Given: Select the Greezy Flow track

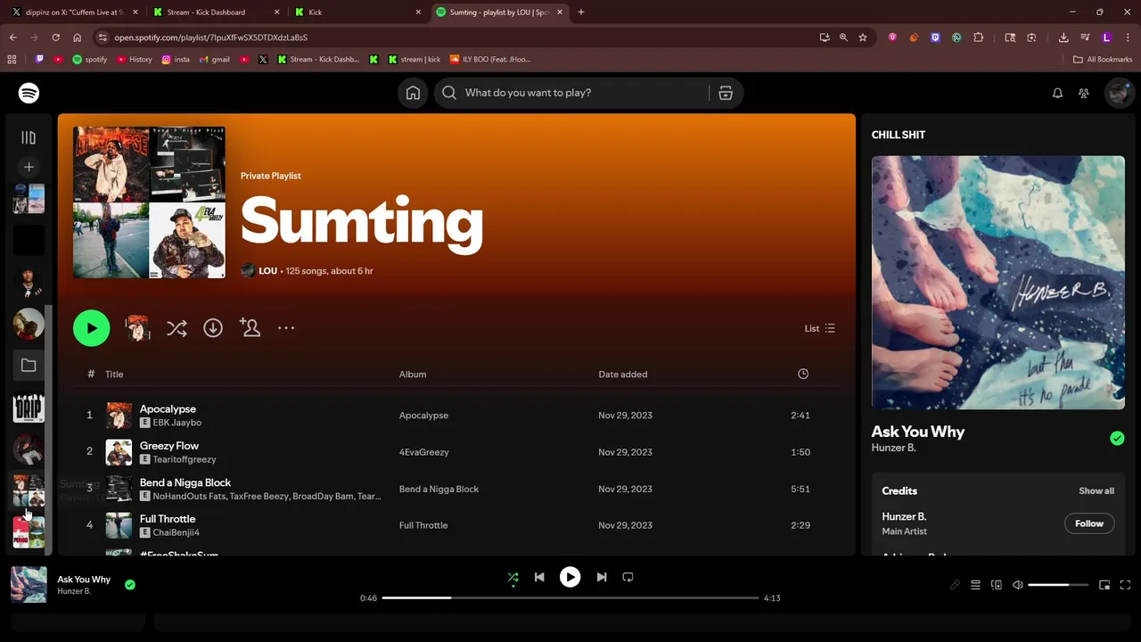Looking at the screenshot, I should (x=169, y=446).
